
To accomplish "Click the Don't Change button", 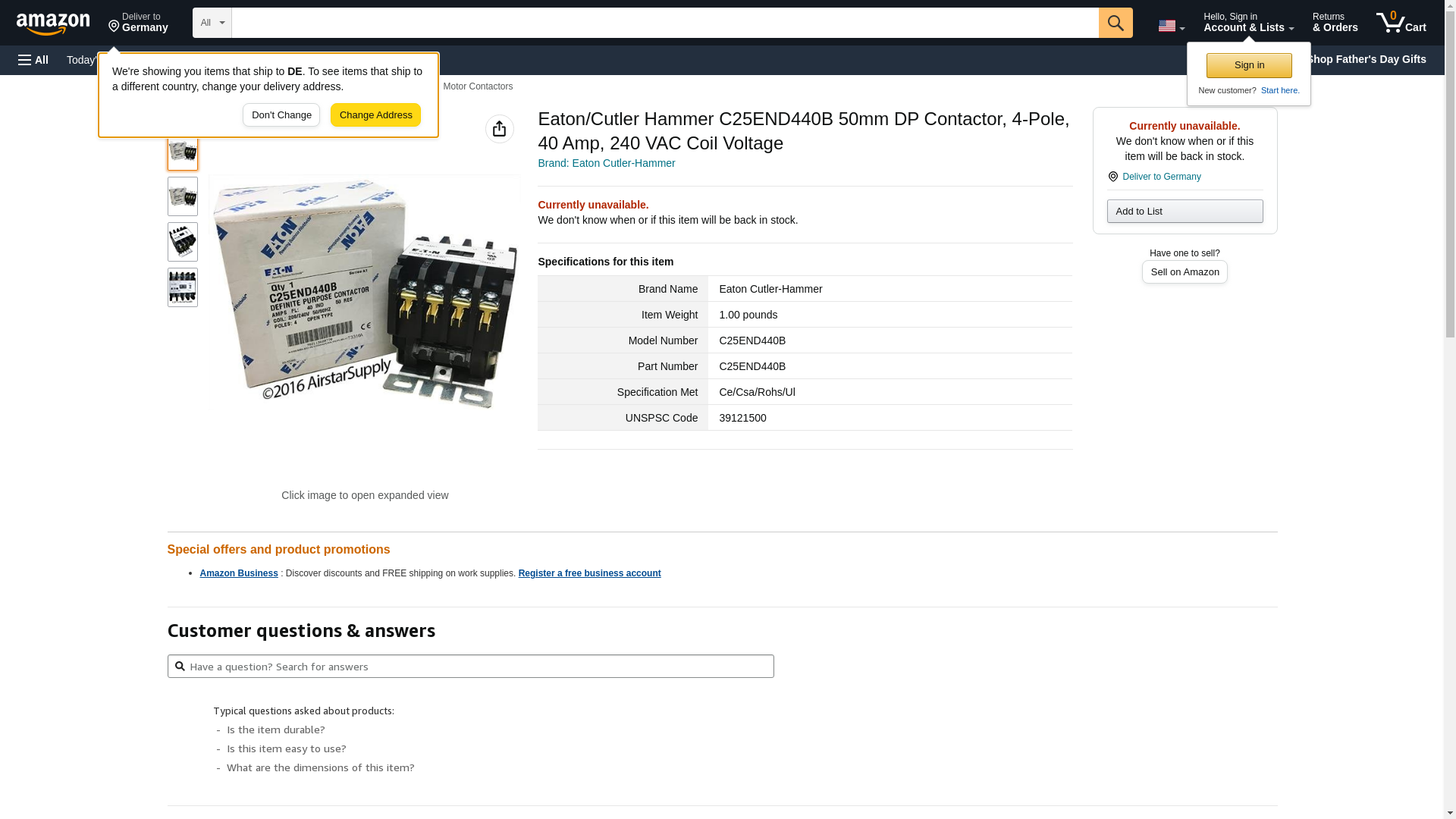I will point(281,115).
